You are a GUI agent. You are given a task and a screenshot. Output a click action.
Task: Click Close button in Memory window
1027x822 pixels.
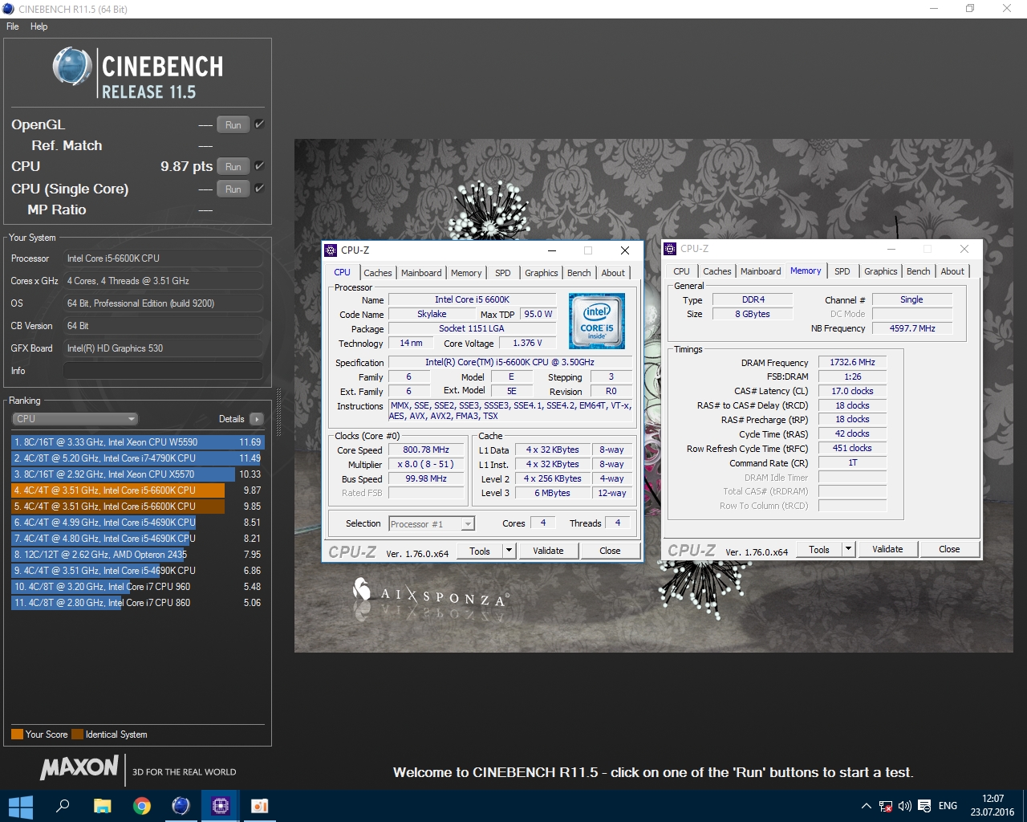pos(949,549)
